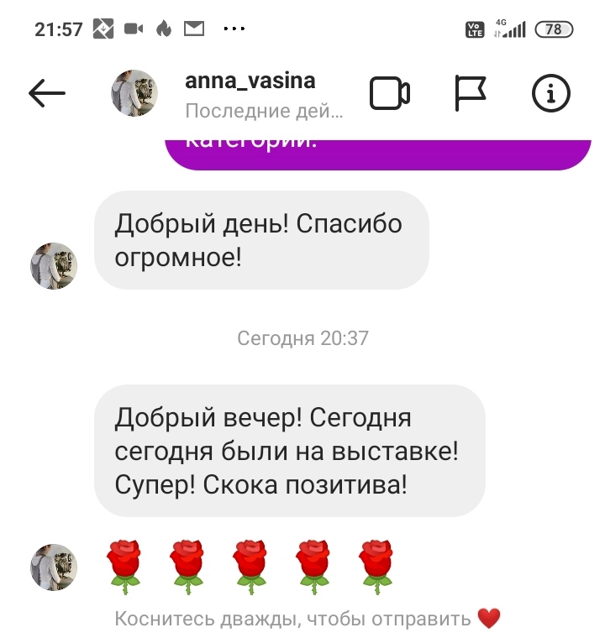605x638 pixels.
Task: Tap the 'Сегодня 20:37' timestamp
Action: coord(302,337)
